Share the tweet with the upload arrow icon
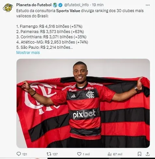Screen dimensions: 155x159 click(148, 154)
